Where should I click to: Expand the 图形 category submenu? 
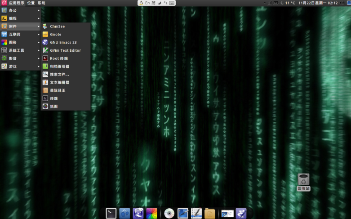point(20,42)
